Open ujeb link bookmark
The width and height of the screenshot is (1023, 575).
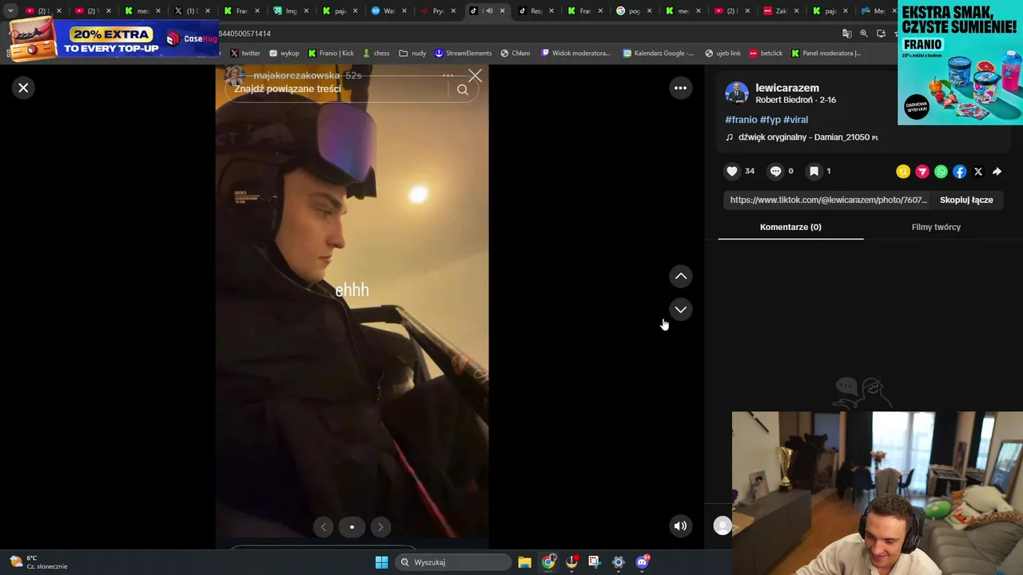coord(722,54)
